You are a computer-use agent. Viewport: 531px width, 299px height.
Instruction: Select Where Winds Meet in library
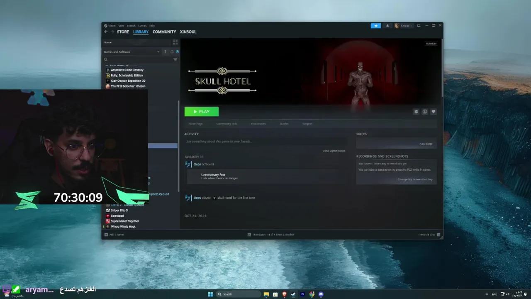click(x=123, y=227)
